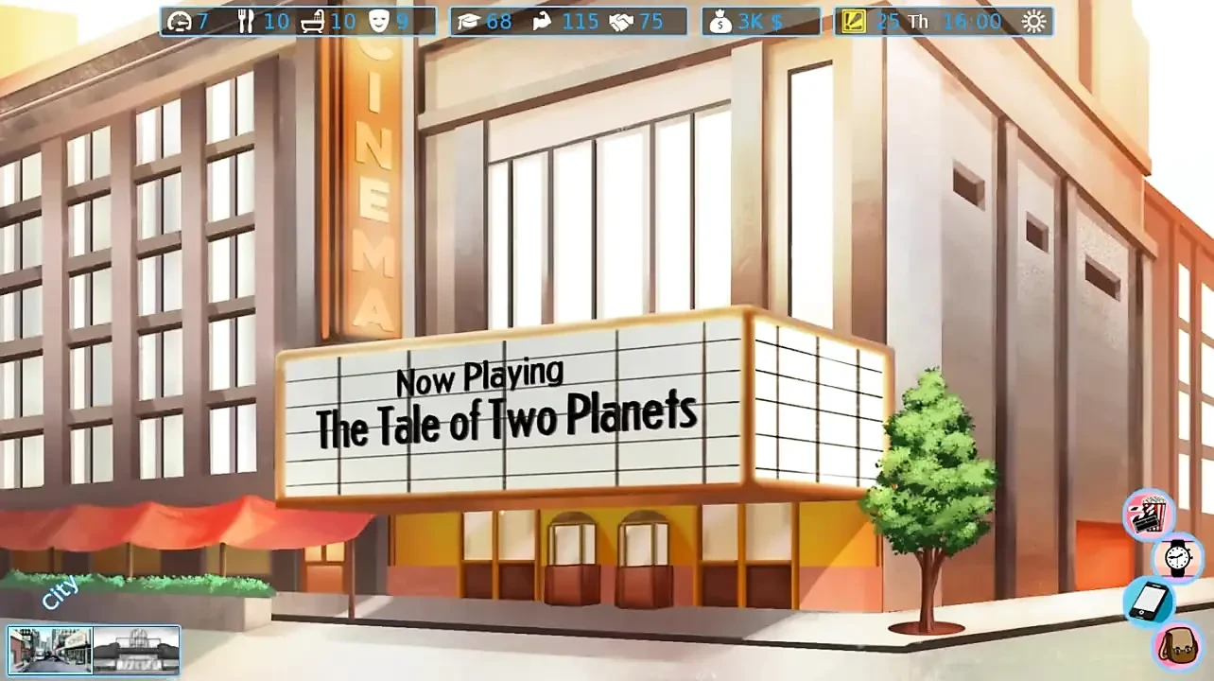Screen dimensions: 1214x681
Task: Click the sun daytime indicator icon
Action: pos(1034,22)
